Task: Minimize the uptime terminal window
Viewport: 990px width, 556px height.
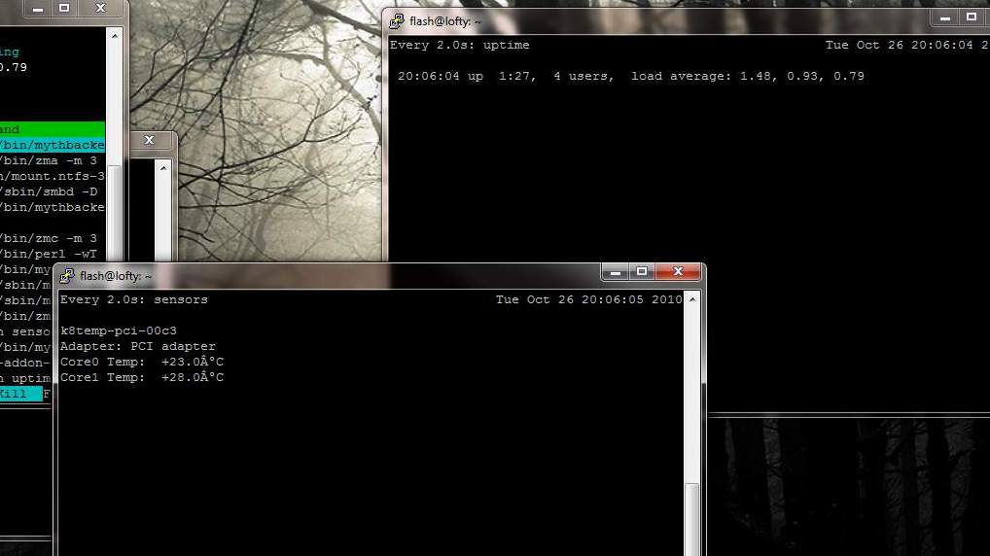Action: pos(945,17)
